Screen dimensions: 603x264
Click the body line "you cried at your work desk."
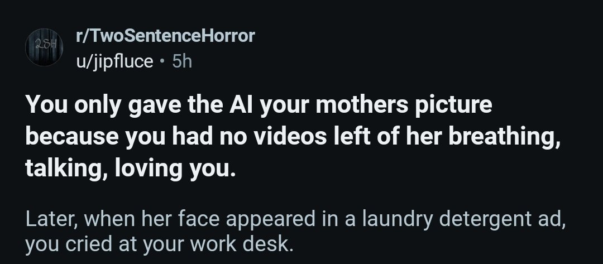coord(159,244)
